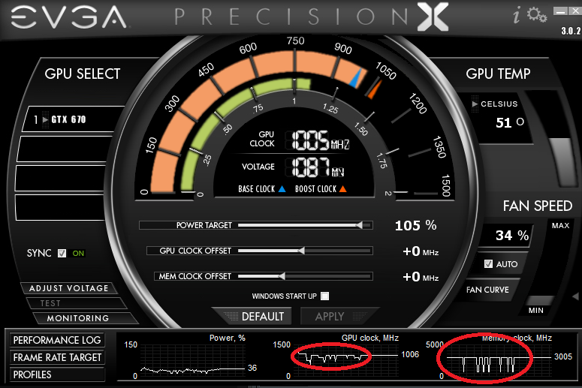
Task: Toggle the SYNC checkbox
Action: click(62, 254)
